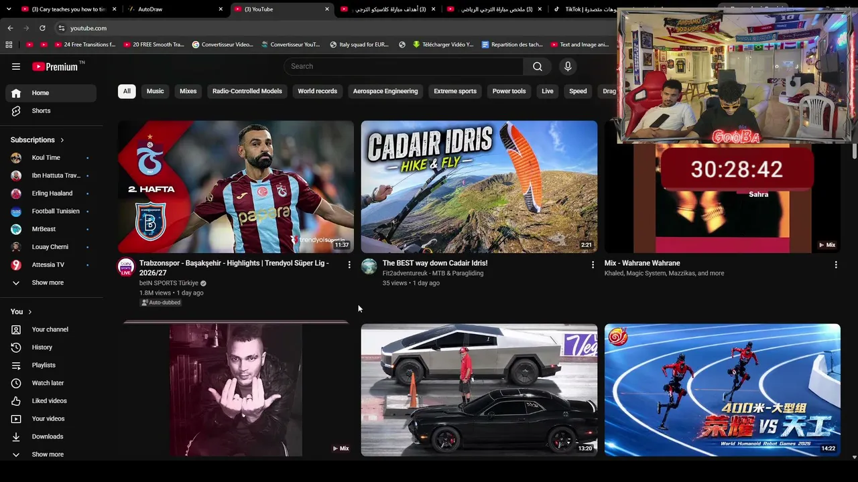Open the Trabzonspor - Başakşehir Highlights title

tap(234, 268)
